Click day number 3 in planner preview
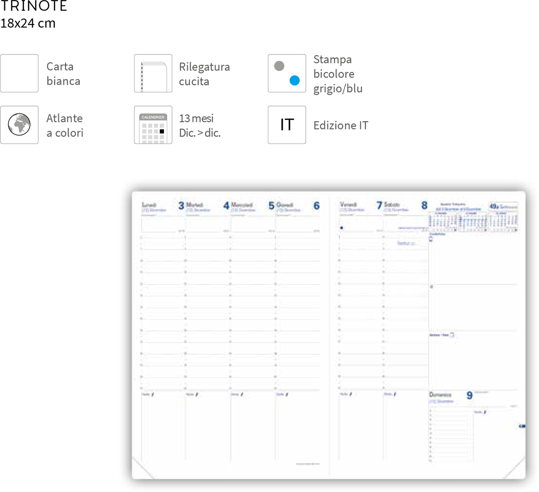The height and width of the screenshot is (492, 539). click(x=181, y=205)
